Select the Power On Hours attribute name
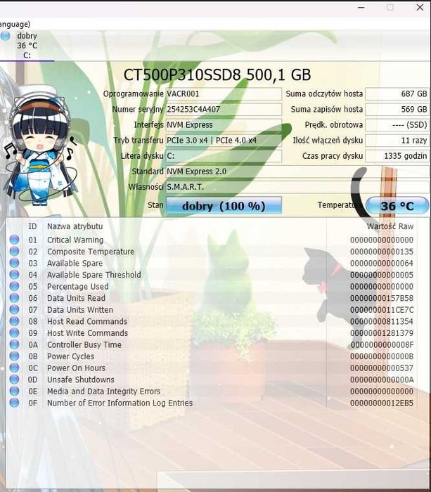The height and width of the screenshot is (492, 431). 76,368
